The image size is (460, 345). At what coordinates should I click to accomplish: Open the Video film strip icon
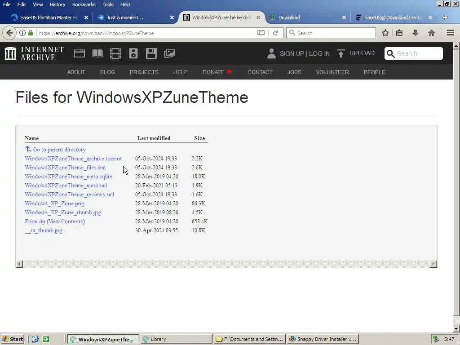pyautogui.click(x=115, y=53)
